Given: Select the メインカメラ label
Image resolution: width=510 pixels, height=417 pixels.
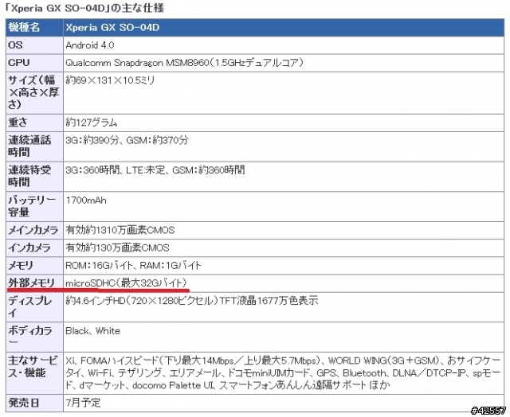Looking at the screenshot, I should tap(33, 230).
